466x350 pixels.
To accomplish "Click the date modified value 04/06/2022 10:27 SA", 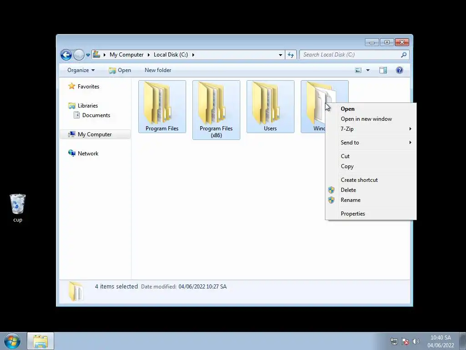I will point(203,287).
